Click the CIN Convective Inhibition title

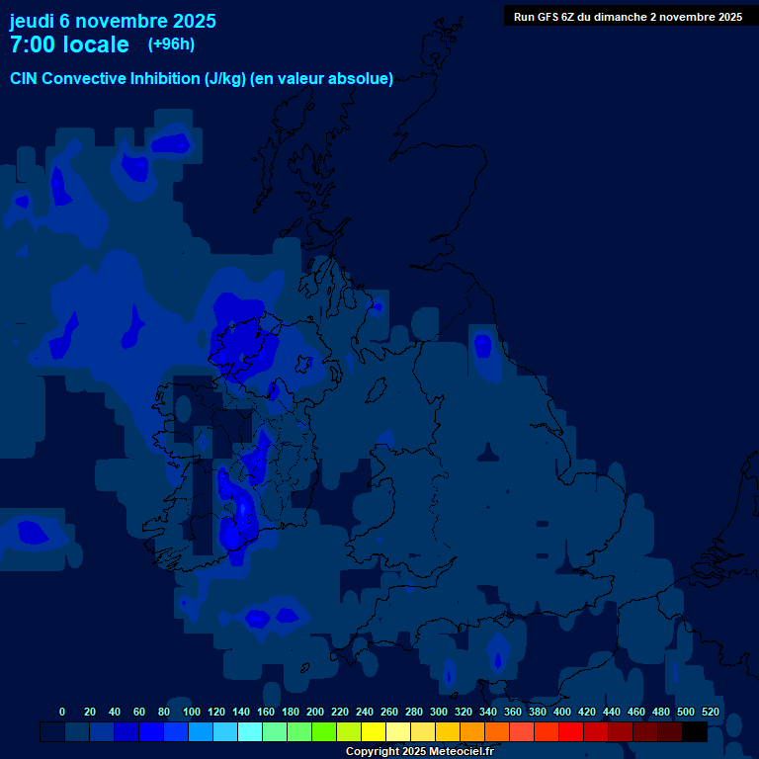coord(202,79)
